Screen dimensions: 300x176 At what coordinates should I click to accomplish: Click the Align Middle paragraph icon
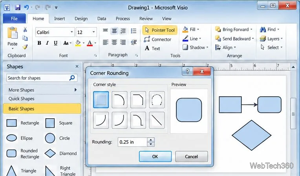click(x=114, y=31)
